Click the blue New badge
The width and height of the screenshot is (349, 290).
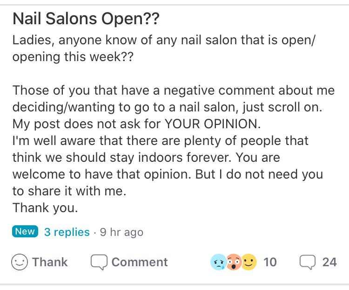pyautogui.click(x=25, y=232)
